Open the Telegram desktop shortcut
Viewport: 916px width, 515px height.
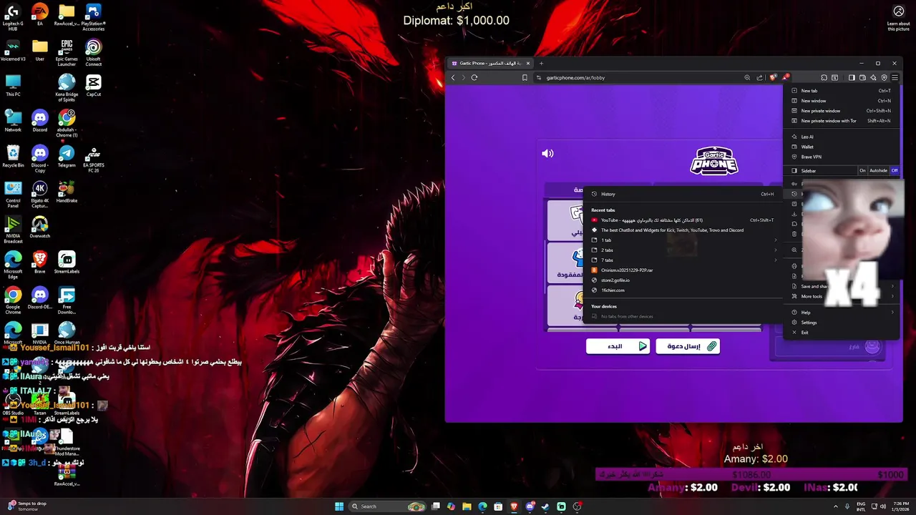click(x=67, y=157)
